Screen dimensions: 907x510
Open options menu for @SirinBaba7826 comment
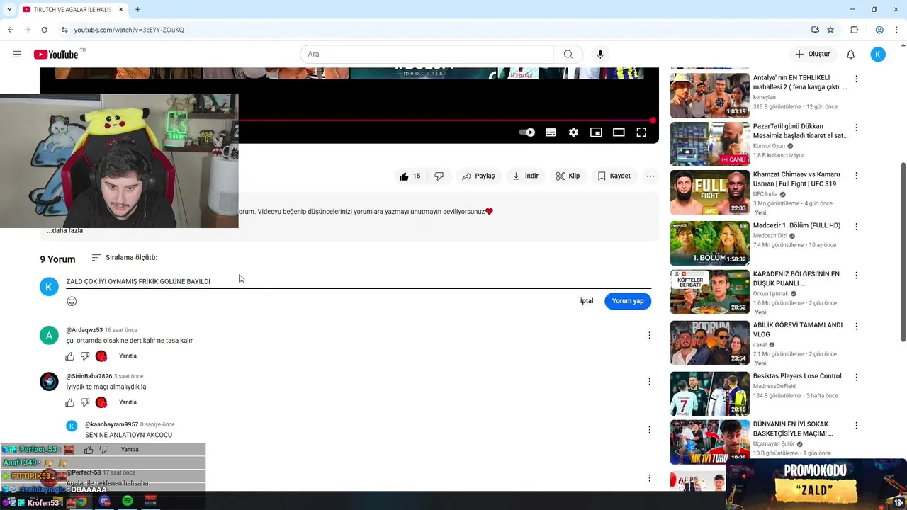[649, 382]
